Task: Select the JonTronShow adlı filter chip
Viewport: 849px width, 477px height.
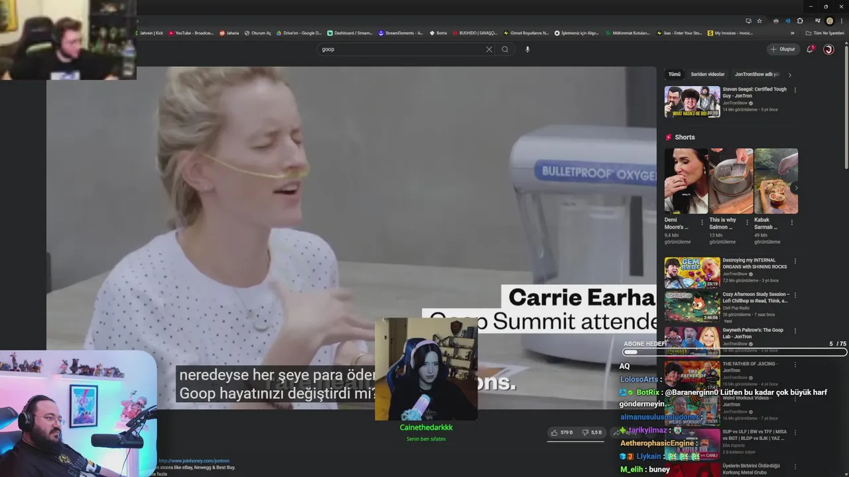Action: (x=757, y=74)
